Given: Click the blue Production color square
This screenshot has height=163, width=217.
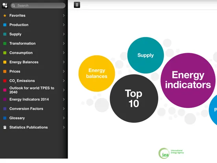Looking at the screenshot, I should 5,25.
